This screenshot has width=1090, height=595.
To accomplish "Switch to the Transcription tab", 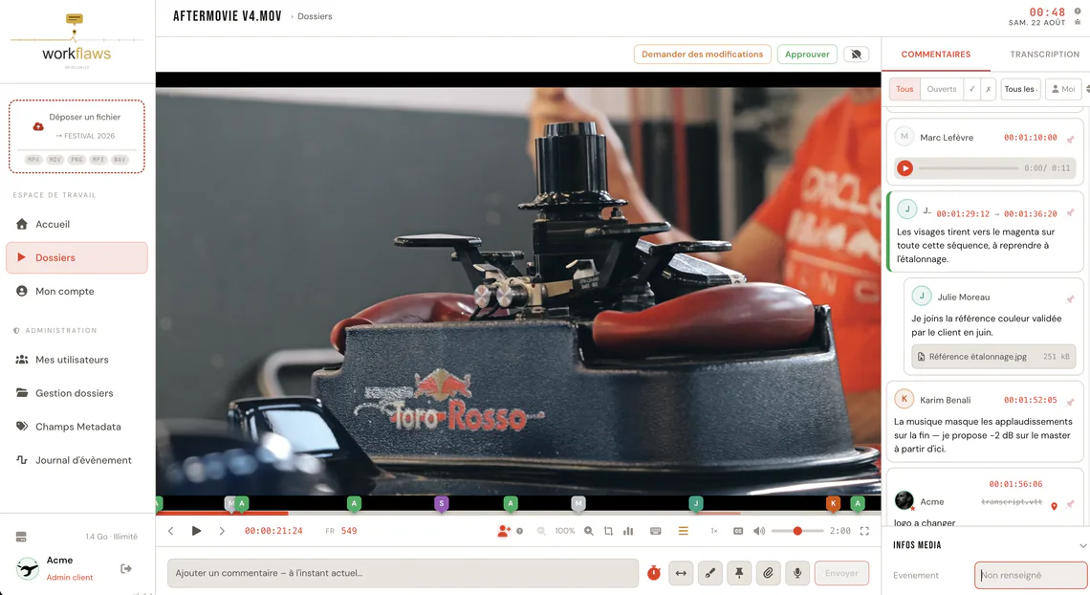I will (1044, 55).
